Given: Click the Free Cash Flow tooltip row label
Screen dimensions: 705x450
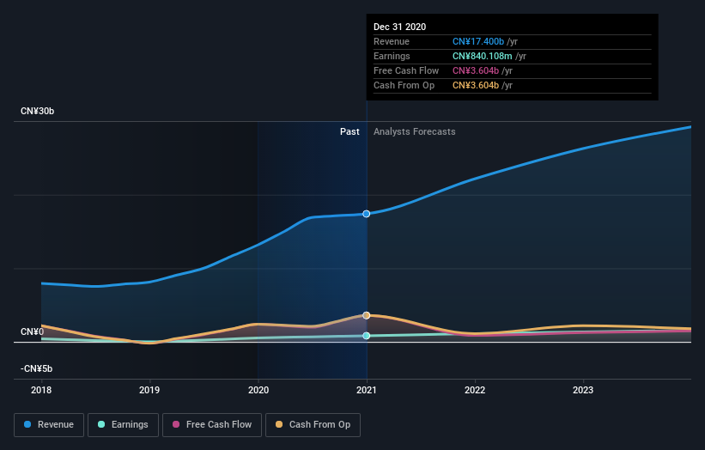Looking at the screenshot, I should click(x=406, y=70).
